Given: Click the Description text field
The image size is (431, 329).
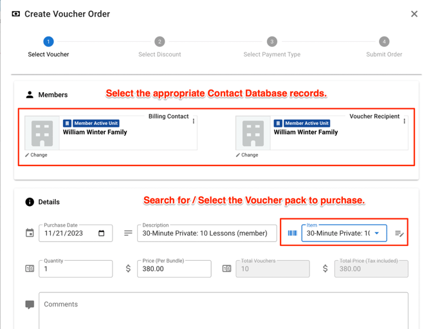Looking at the screenshot, I should click(x=206, y=233).
